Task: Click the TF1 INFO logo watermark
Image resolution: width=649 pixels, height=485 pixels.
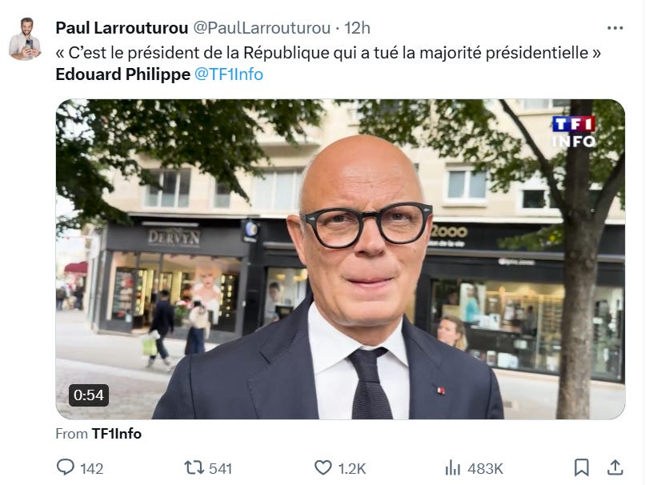Action: [574, 132]
